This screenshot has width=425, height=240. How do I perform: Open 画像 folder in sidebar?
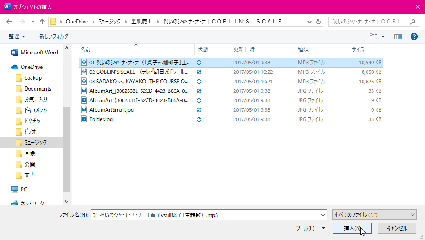(26, 153)
